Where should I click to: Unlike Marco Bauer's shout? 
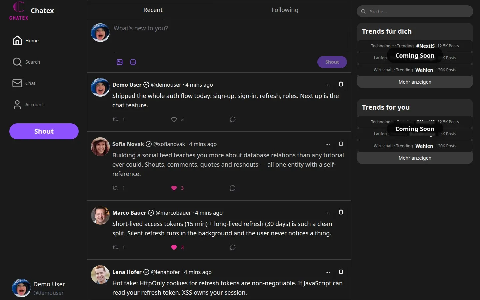coord(174,247)
